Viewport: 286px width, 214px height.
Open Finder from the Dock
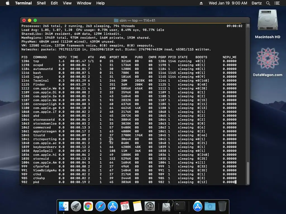64,206
